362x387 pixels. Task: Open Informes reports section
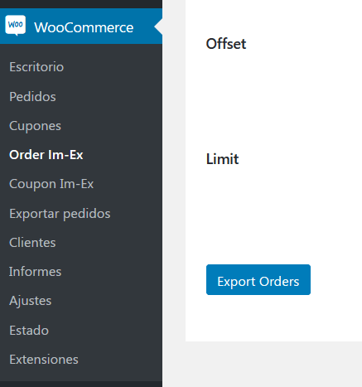click(x=35, y=272)
